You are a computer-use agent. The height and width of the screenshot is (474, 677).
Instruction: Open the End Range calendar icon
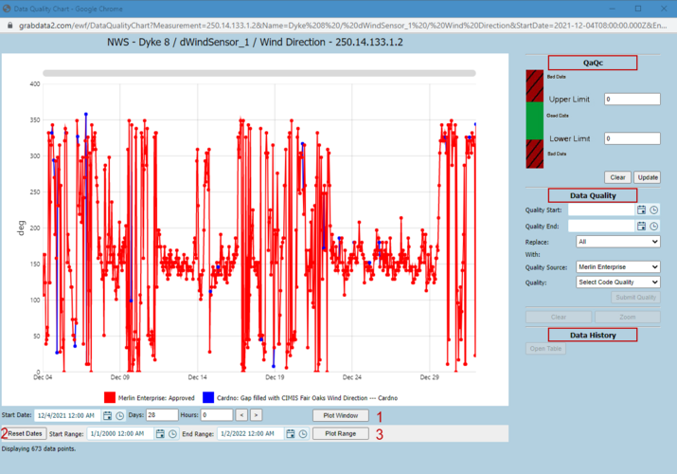pos(291,434)
